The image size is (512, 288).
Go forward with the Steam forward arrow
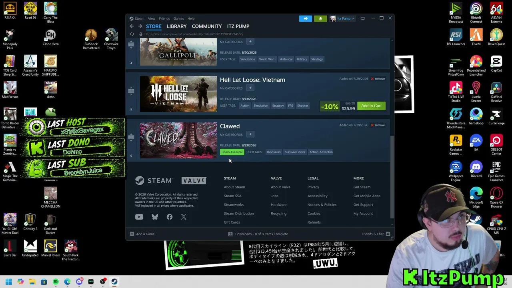coord(140,26)
